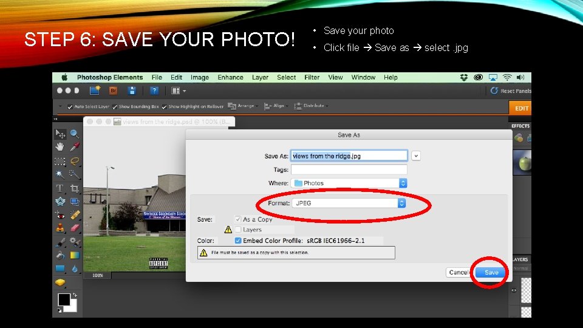
Task: Toggle layer visibility eye in Layers panel
Action: (x=514, y=290)
